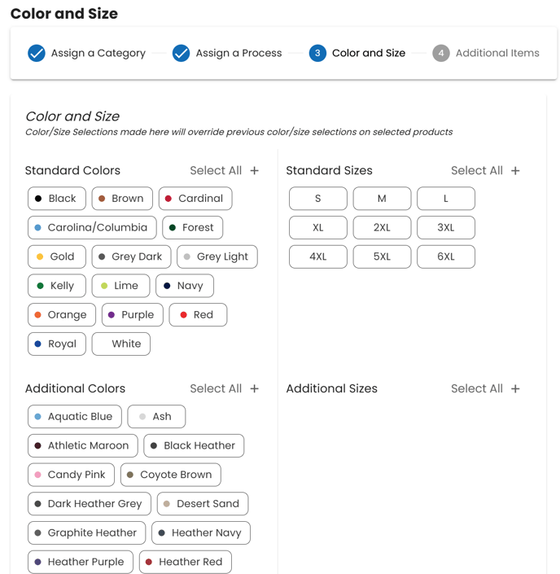Click plus icon beside Standard Colors Select All

(x=255, y=170)
